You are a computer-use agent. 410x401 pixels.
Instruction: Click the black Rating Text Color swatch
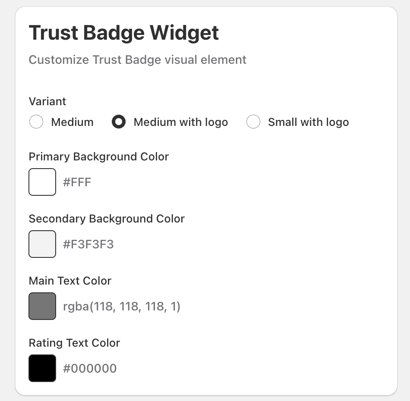pos(42,368)
